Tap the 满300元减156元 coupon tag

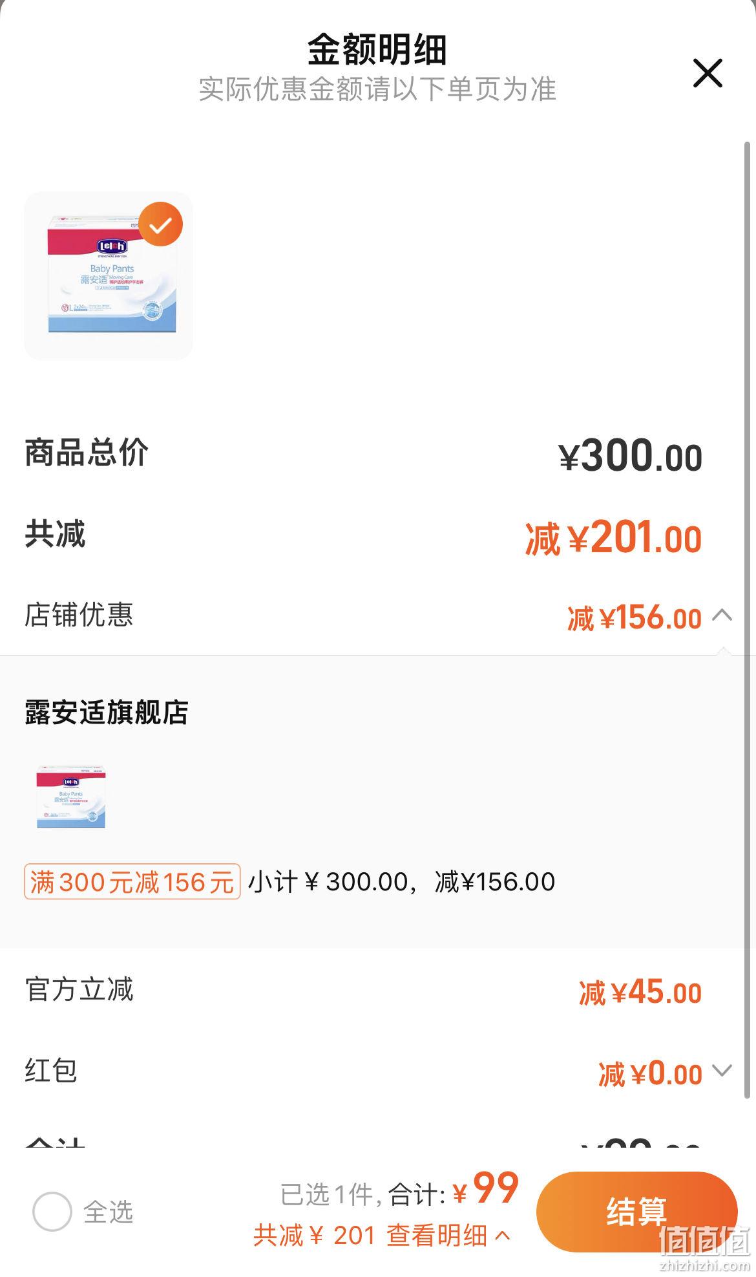point(132,881)
